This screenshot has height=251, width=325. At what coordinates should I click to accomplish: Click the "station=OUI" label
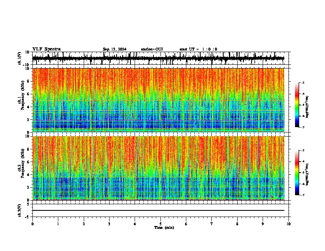(x=152, y=49)
